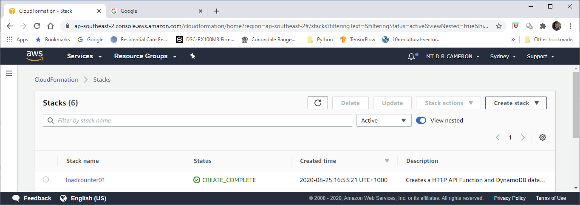Open the notifications bell
Image resolution: width=580 pixels, height=205 pixels.
411,56
